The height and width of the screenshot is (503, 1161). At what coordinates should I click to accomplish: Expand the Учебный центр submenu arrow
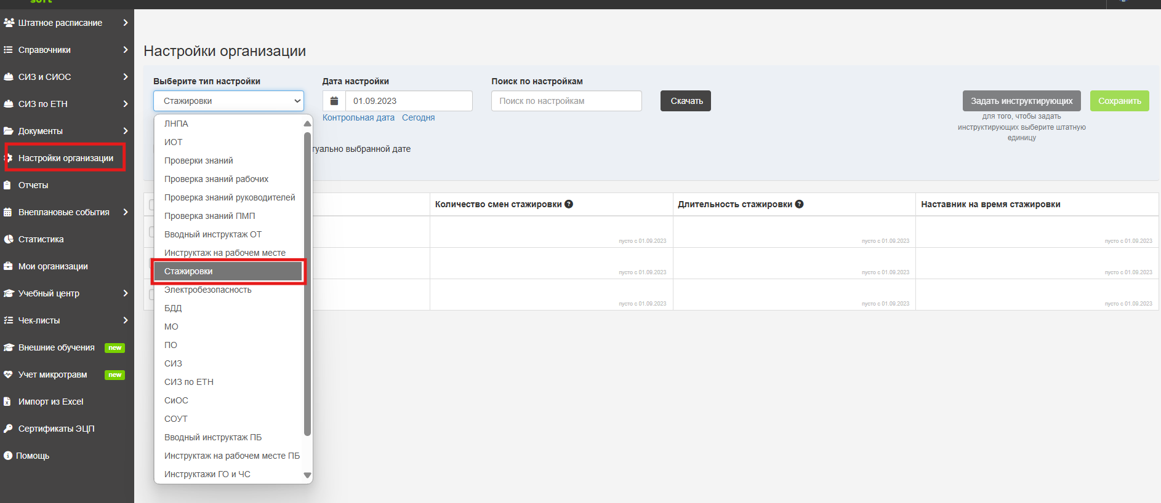point(126,293)
